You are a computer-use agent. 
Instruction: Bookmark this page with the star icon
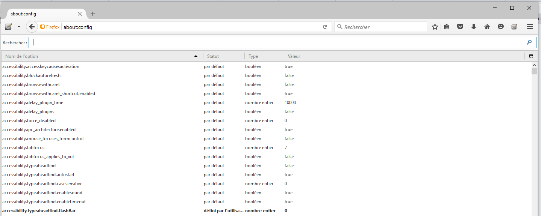click(435, 27)
